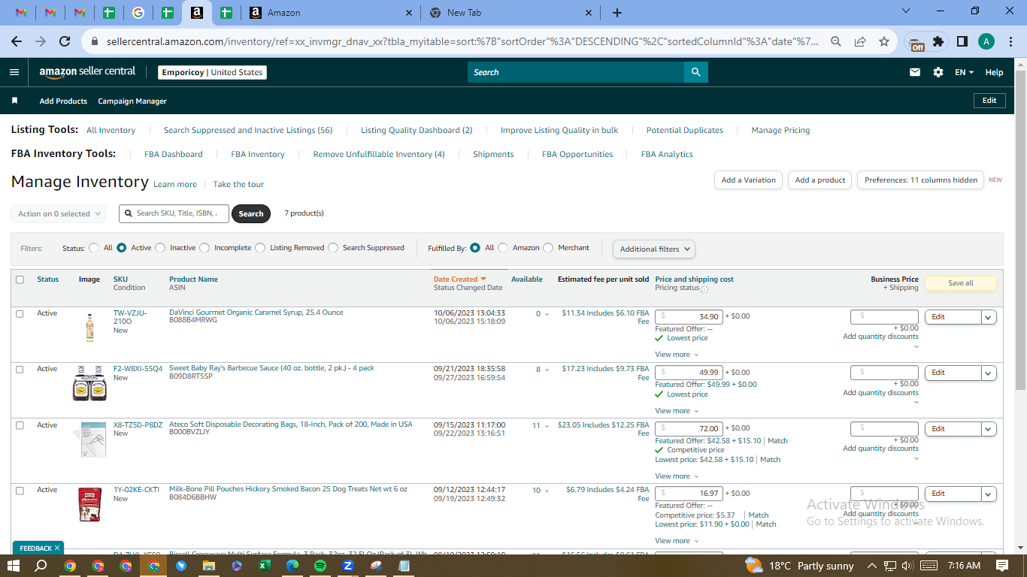Image resolution: width=1027 pixels, height=577 pixels.
Task: Click the Add a Variation button
Action: pos(748,180)
